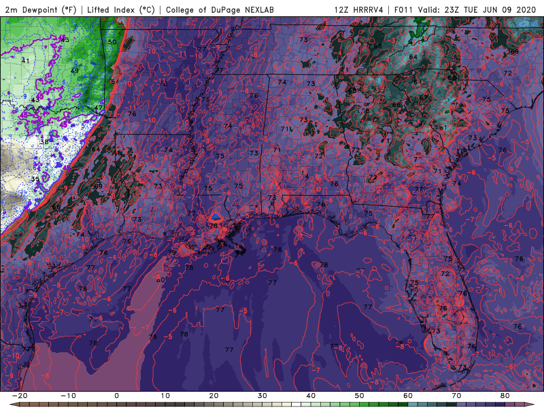Click the dewpoint value "38" on the map

[44, 142]
